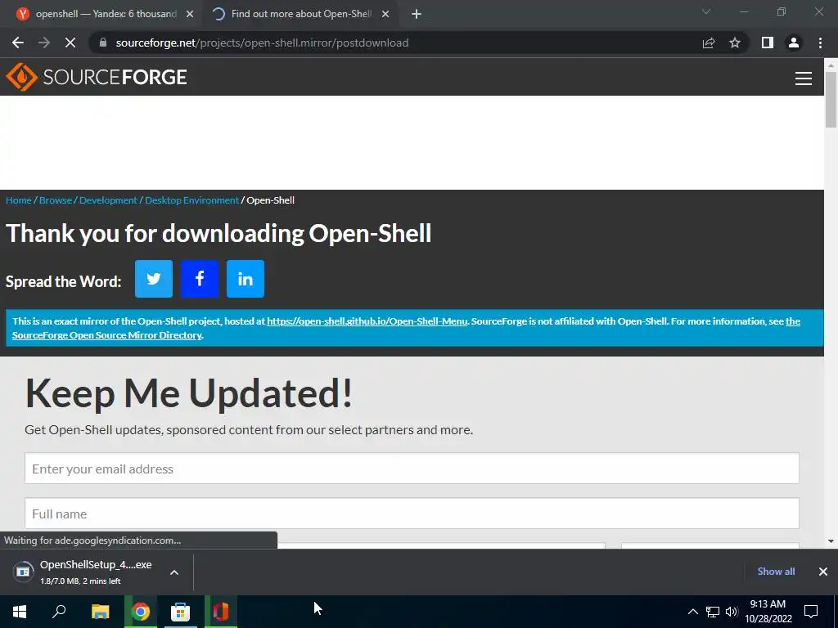The width and height of the screenshot is (838, 628).
Task: Open the SourceForge hamburger menu
Action: (x=804, y=78)
